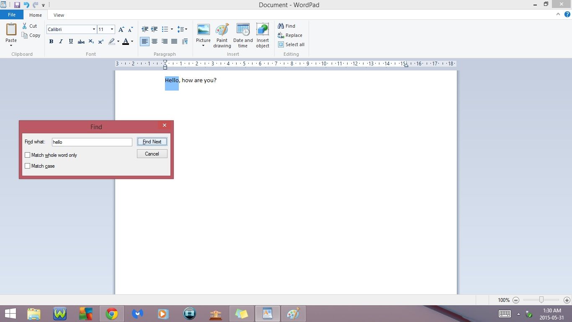Image resolution: width=572 pixels, height=322 pixels.
Task: Cancel the Find dialog
Action: pyautogui.click(x=152, y=153)
